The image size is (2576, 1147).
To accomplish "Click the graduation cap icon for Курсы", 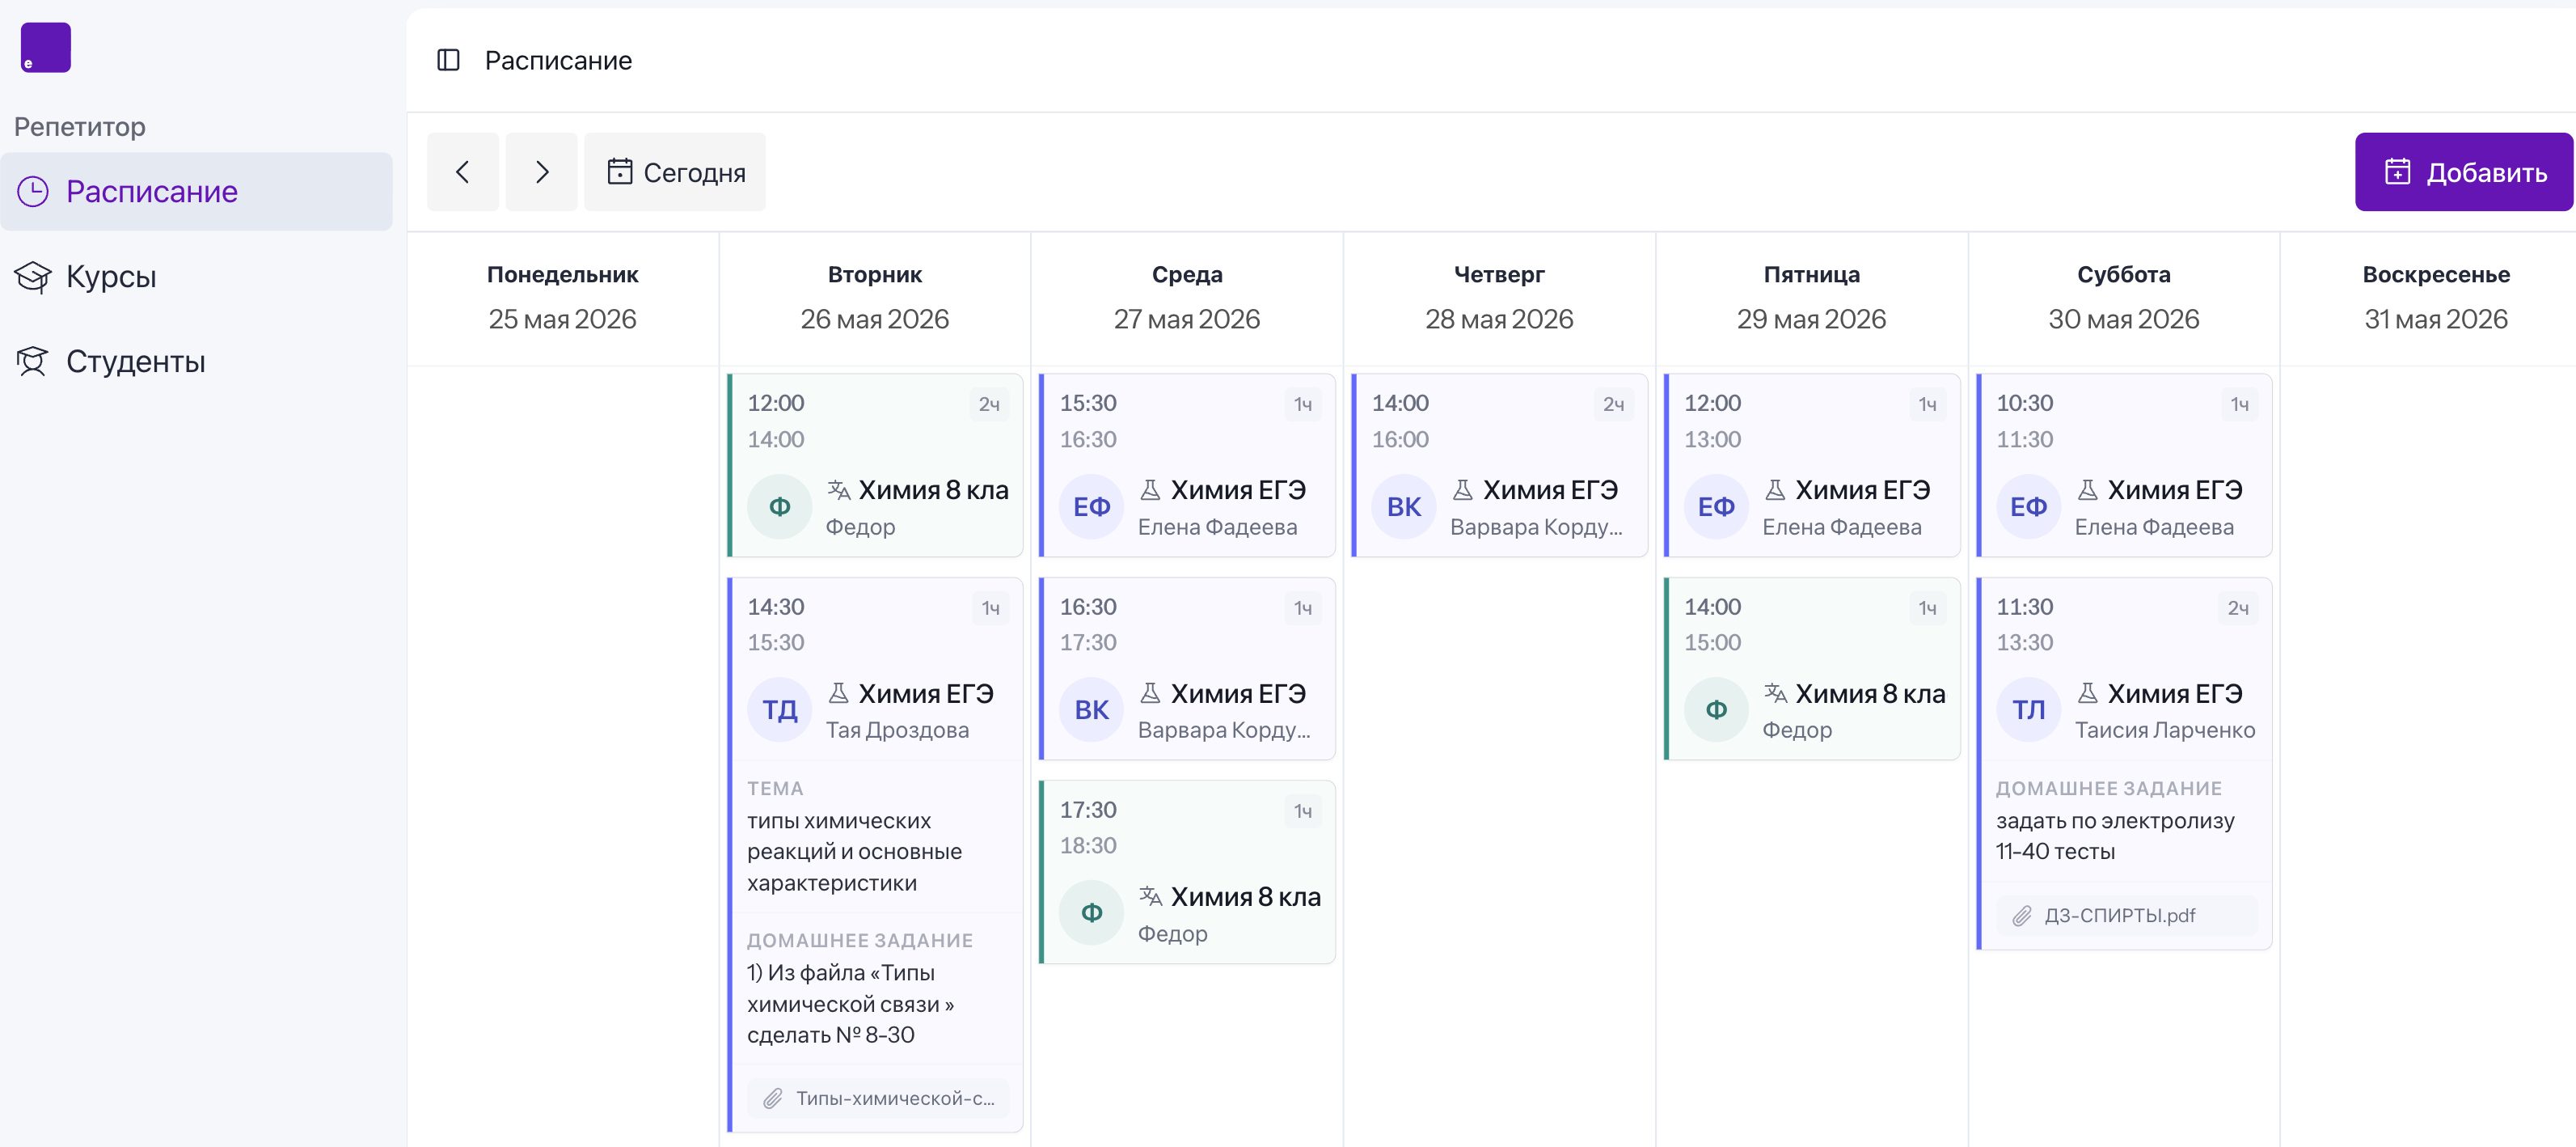I will [x=33, y=276].
